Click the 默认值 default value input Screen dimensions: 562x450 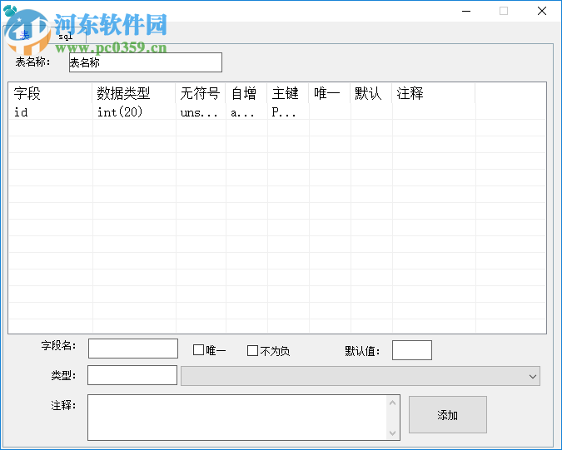pos(412,350)
